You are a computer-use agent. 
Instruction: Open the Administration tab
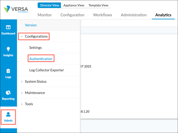[x=133, y=15]
